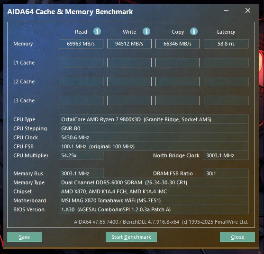Viewport: 264px width, 254px height.
Task: Click the empty L2 Cache Write field
Action: point(129,82)
